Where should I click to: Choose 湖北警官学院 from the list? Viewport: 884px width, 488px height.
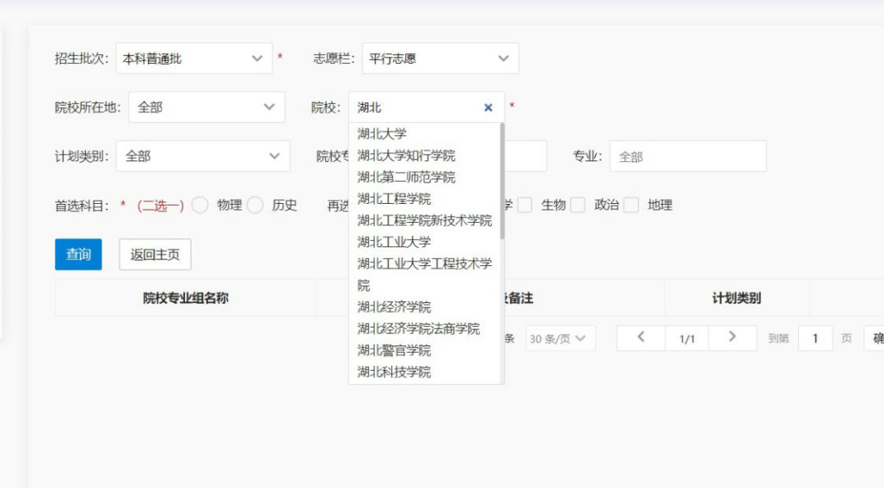pos(425,350)
